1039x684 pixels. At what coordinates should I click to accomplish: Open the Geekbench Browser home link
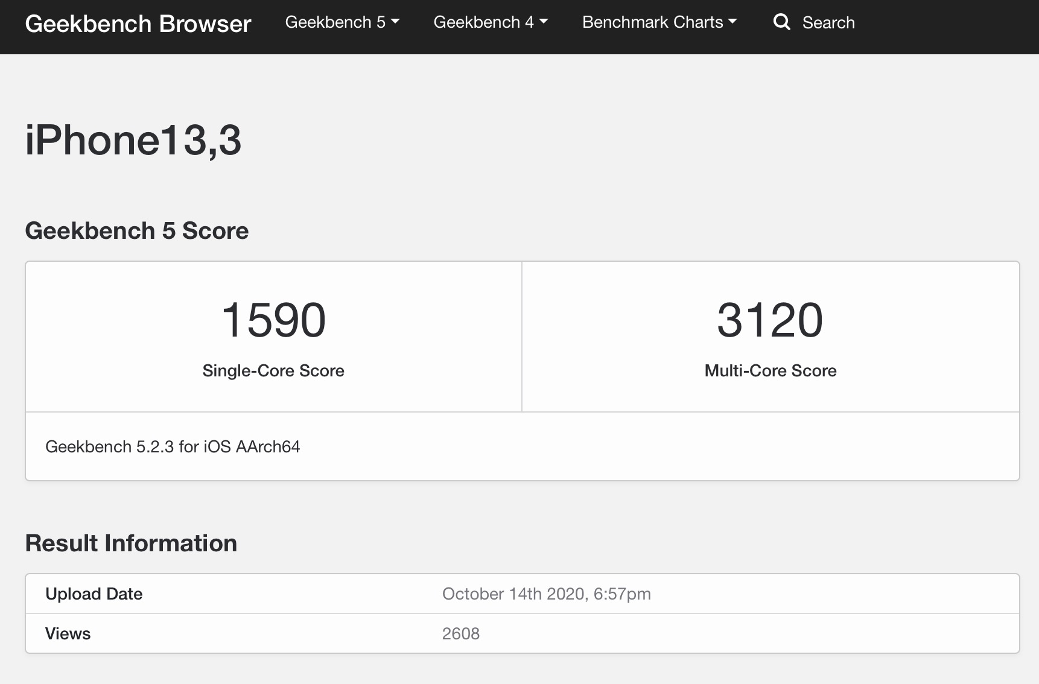click(138, 24)
